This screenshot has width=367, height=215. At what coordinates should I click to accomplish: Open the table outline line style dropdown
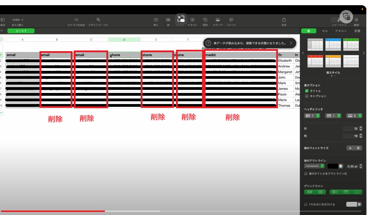pos(314,166)
